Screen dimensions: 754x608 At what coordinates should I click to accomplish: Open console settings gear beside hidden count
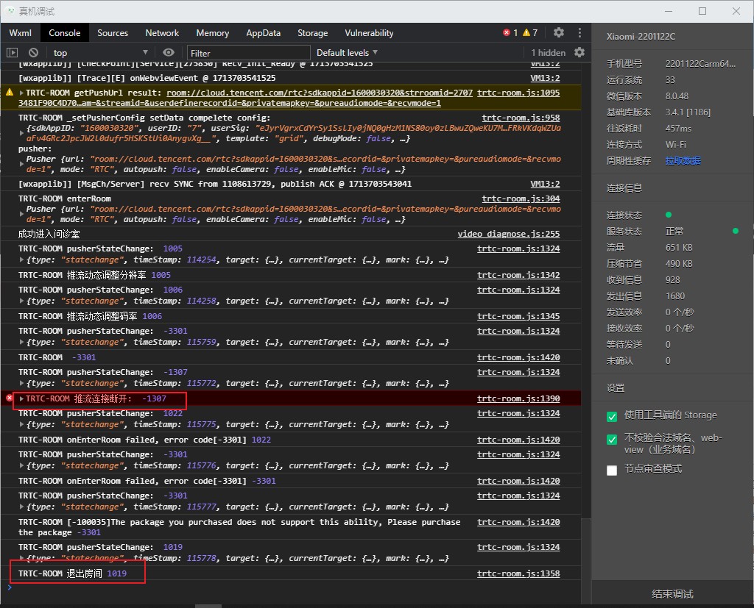click(x=579, y=52)
